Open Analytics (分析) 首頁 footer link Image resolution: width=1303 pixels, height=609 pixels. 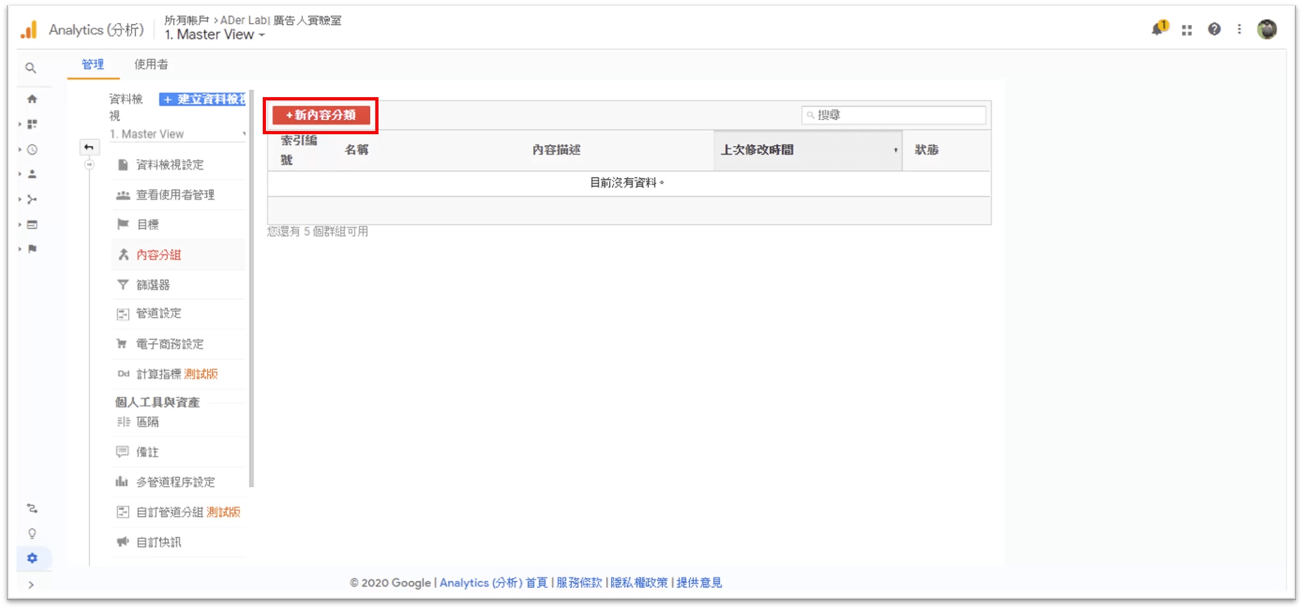point(494,583)
